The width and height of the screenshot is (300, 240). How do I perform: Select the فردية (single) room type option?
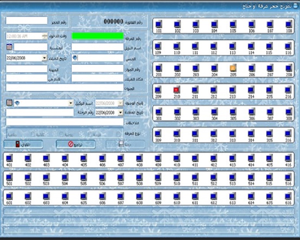click(x=89, y=135)
